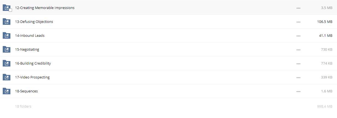Click the shared folder icon beside 16-Building Credibility
Screen dimensions: 337x118
pyautogui.click(x=7, y=63)
